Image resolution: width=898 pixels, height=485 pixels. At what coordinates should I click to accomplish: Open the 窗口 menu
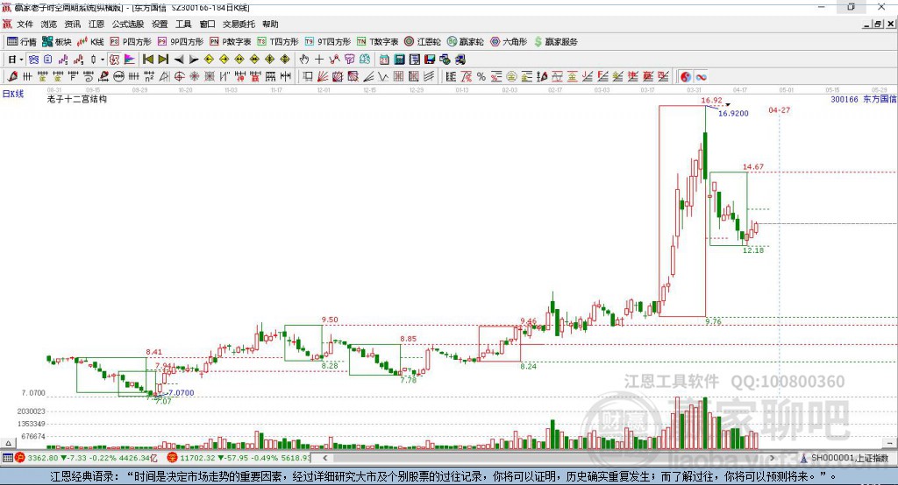tap(207, 24)
